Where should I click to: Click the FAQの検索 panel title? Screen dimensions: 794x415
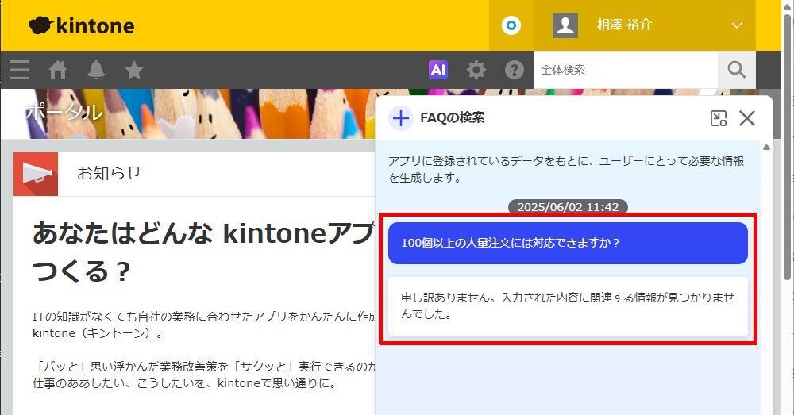point(453,117)
